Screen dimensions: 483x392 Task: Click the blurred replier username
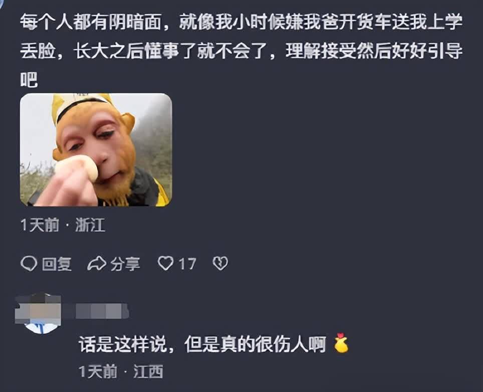point(102,311)
